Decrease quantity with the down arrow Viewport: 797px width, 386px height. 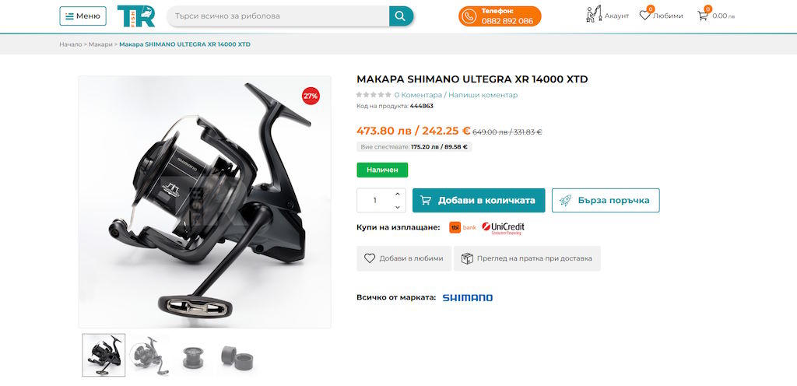click(398, 207)
